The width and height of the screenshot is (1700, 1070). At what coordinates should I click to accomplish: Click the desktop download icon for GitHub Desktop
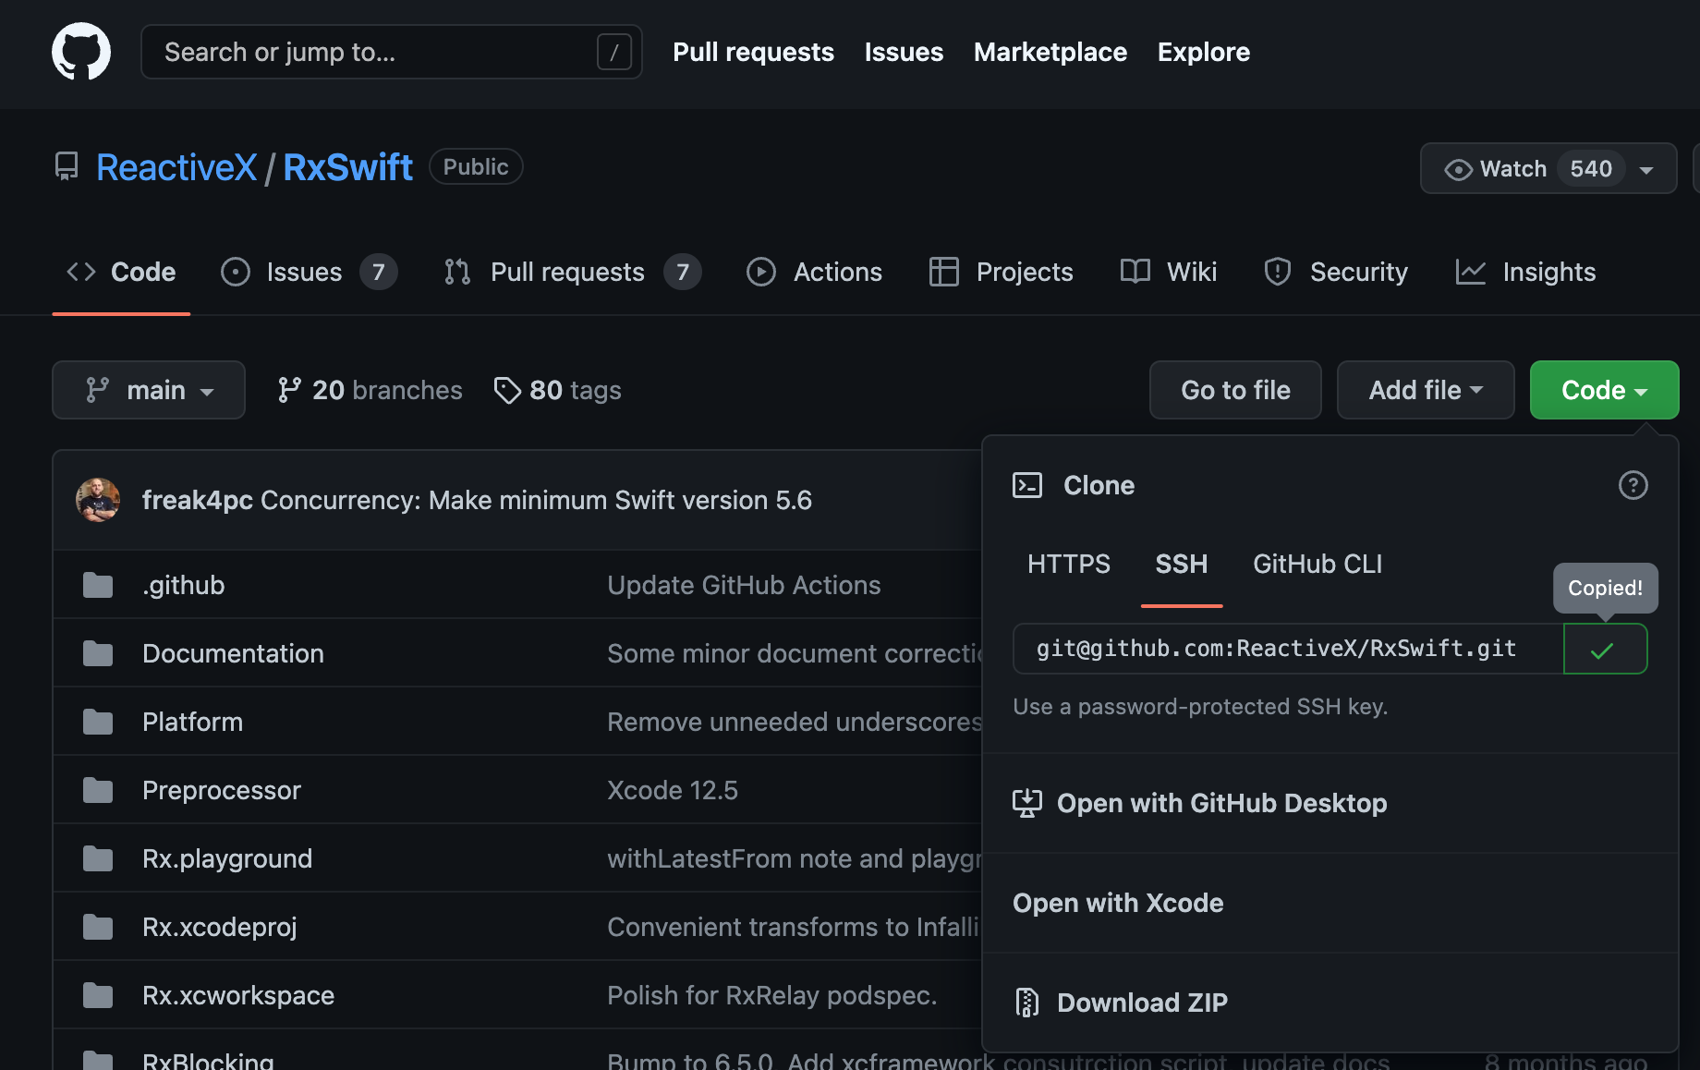(1027, 803)
